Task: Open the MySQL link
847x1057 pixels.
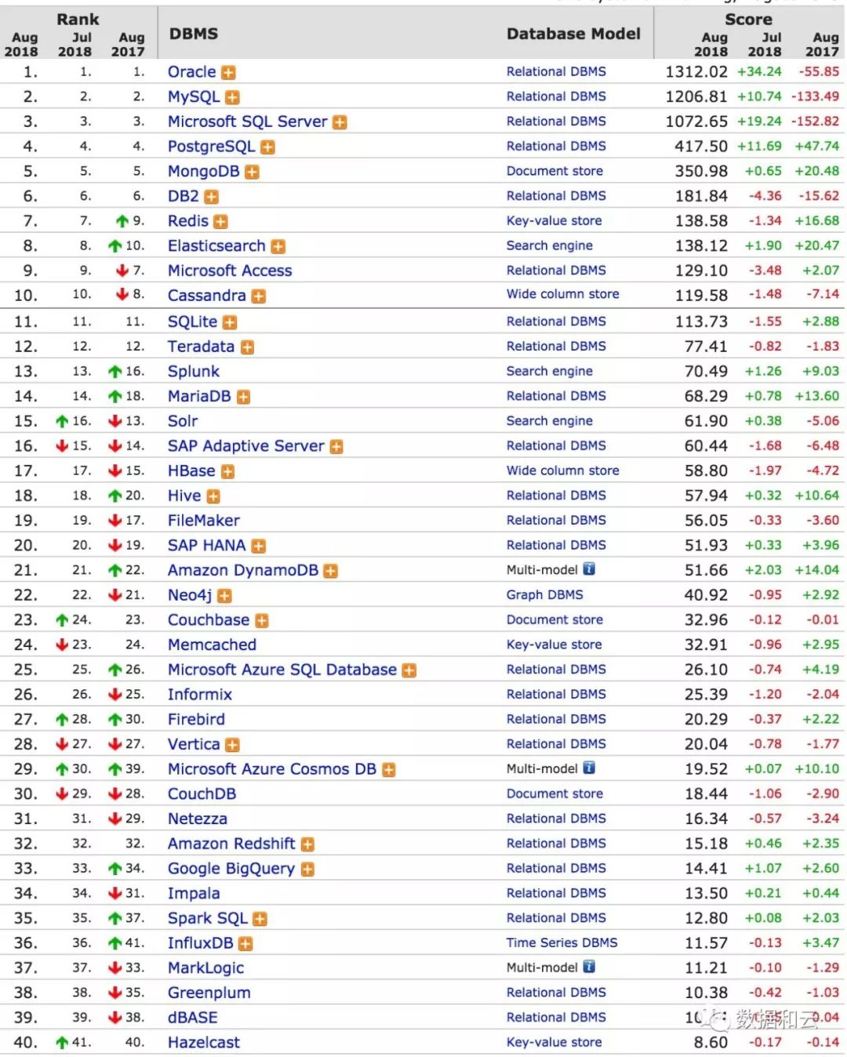Action: pyautogui.click(x=194, y=97)
